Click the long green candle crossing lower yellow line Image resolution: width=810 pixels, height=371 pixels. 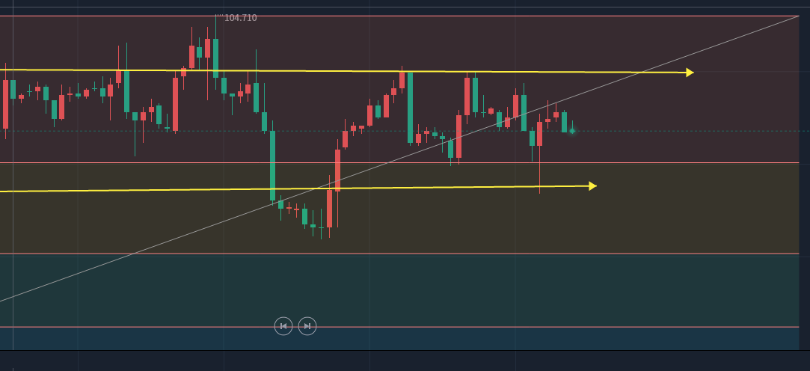click(x=272, y=165)
